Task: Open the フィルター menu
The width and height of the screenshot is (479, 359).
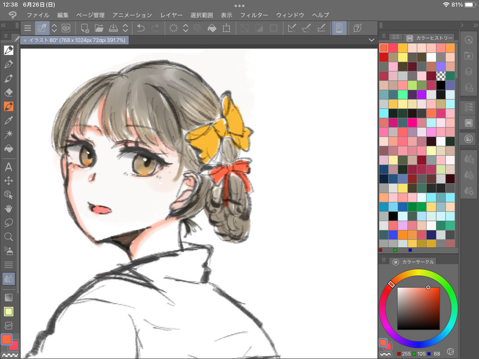Action: [254, 15]
